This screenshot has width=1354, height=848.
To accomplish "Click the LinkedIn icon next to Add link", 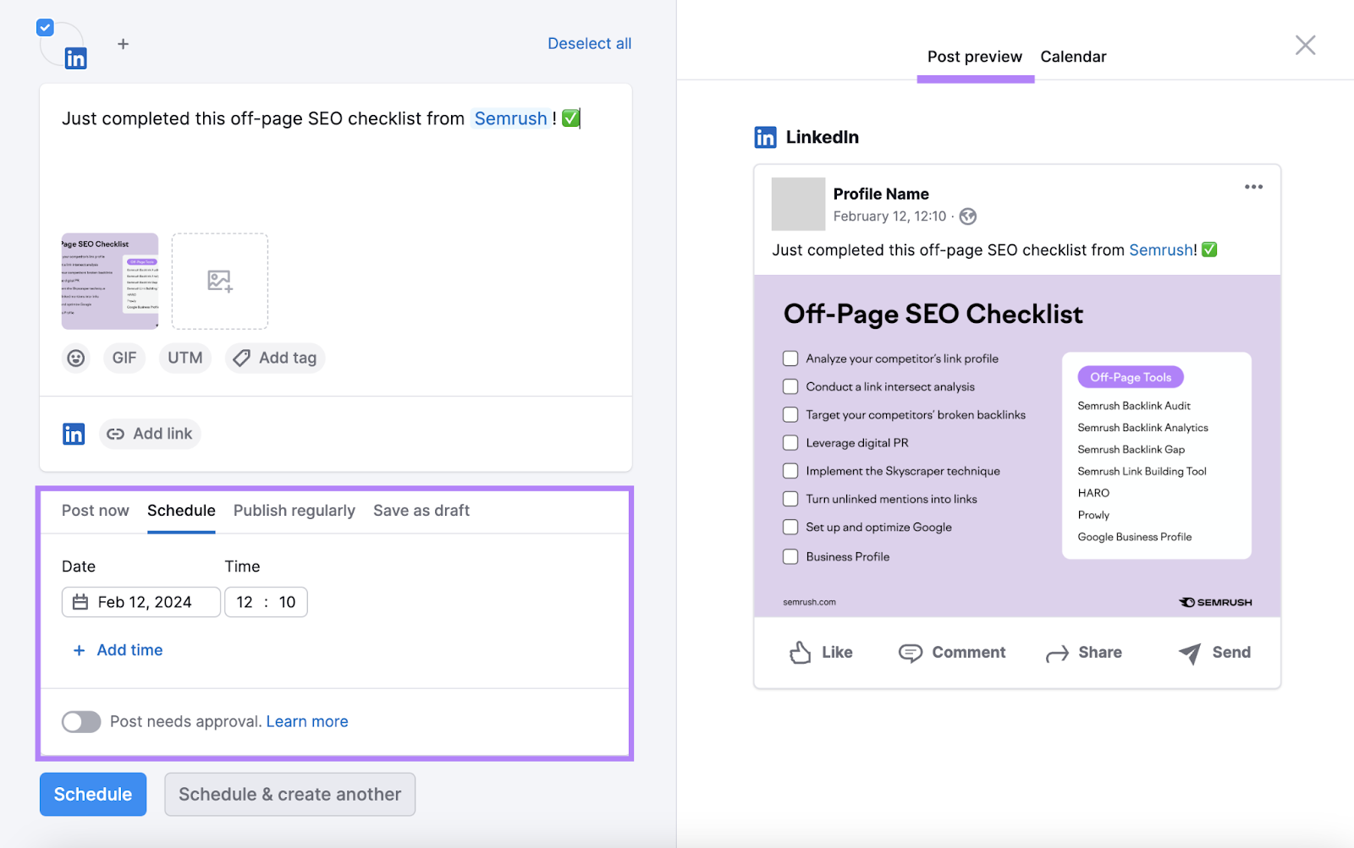I will pos(74,433).
